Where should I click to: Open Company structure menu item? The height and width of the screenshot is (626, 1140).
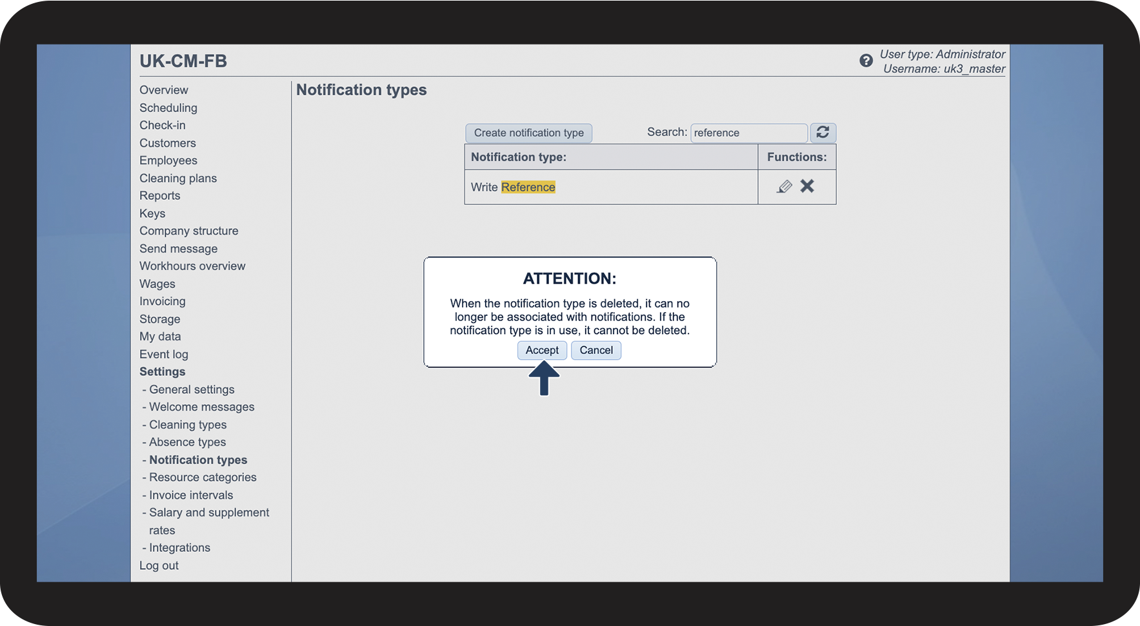point(189,231)
